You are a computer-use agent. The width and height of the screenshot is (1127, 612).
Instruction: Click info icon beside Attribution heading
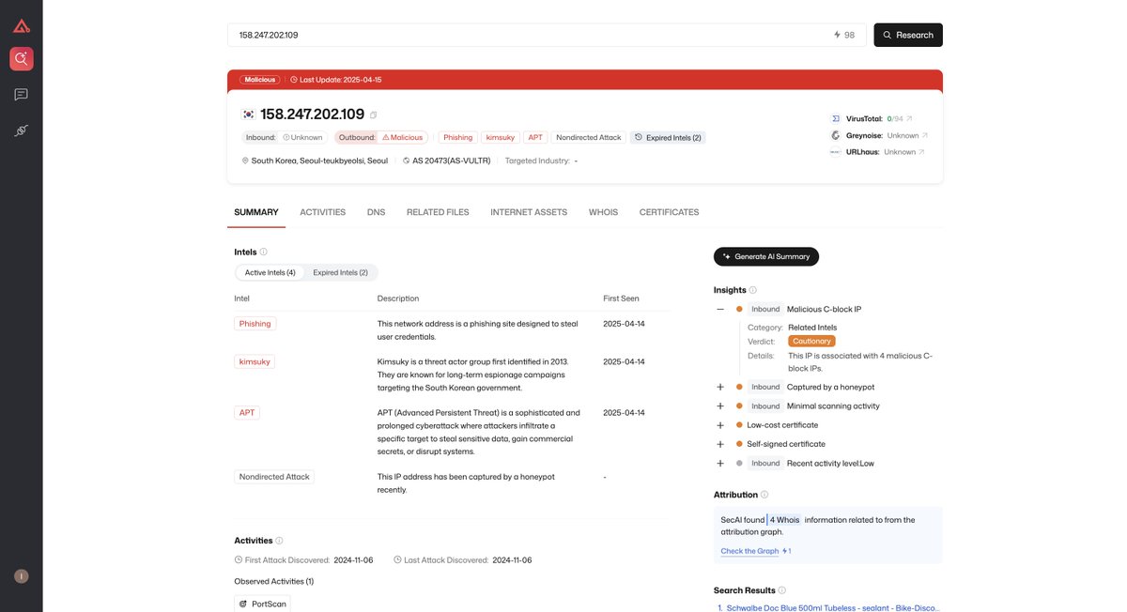764,495
